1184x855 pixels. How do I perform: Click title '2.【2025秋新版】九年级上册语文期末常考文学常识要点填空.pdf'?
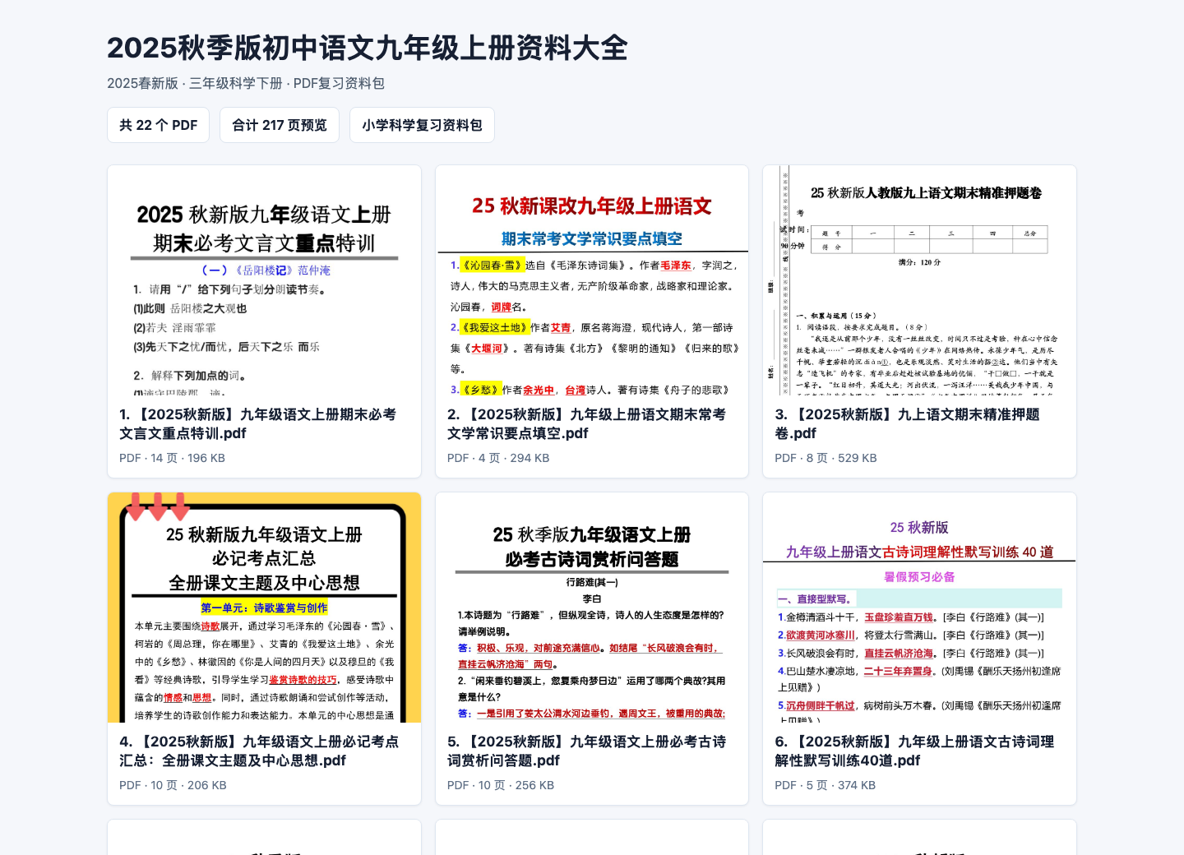587,424
